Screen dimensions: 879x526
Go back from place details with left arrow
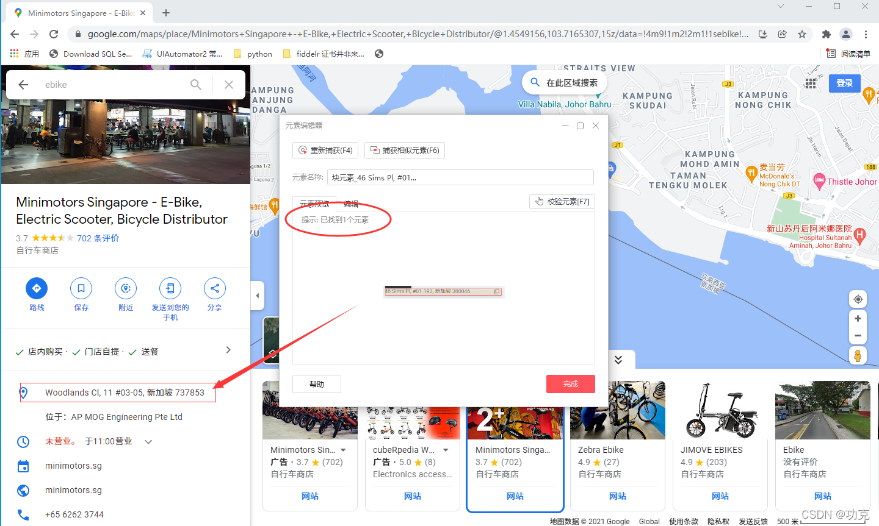(x=23, y=85)
